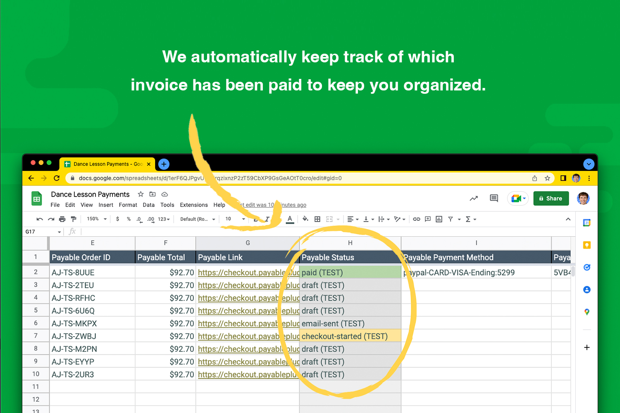Undo the last action
Screen dimensions: 620x413
39,219
